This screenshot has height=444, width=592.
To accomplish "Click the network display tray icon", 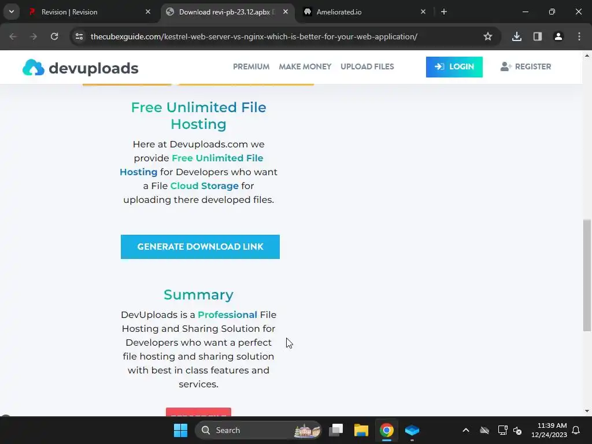I will (502, 430).
